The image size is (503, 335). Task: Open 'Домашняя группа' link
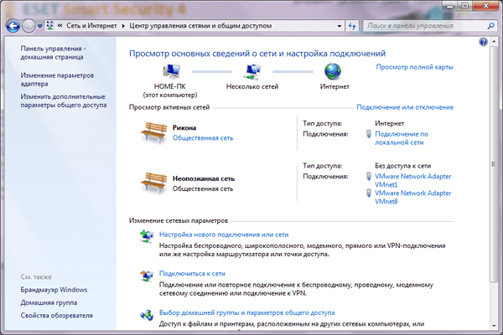pyautogui.click(x=49, y=302)
